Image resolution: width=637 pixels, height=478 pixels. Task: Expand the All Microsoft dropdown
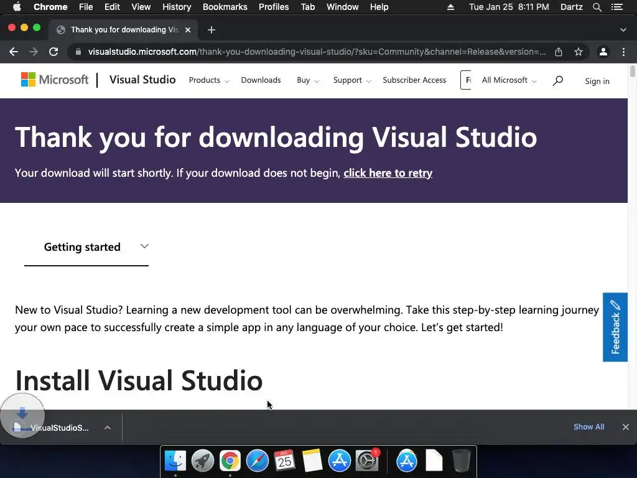pyautogui.click(x=509, y=80)
